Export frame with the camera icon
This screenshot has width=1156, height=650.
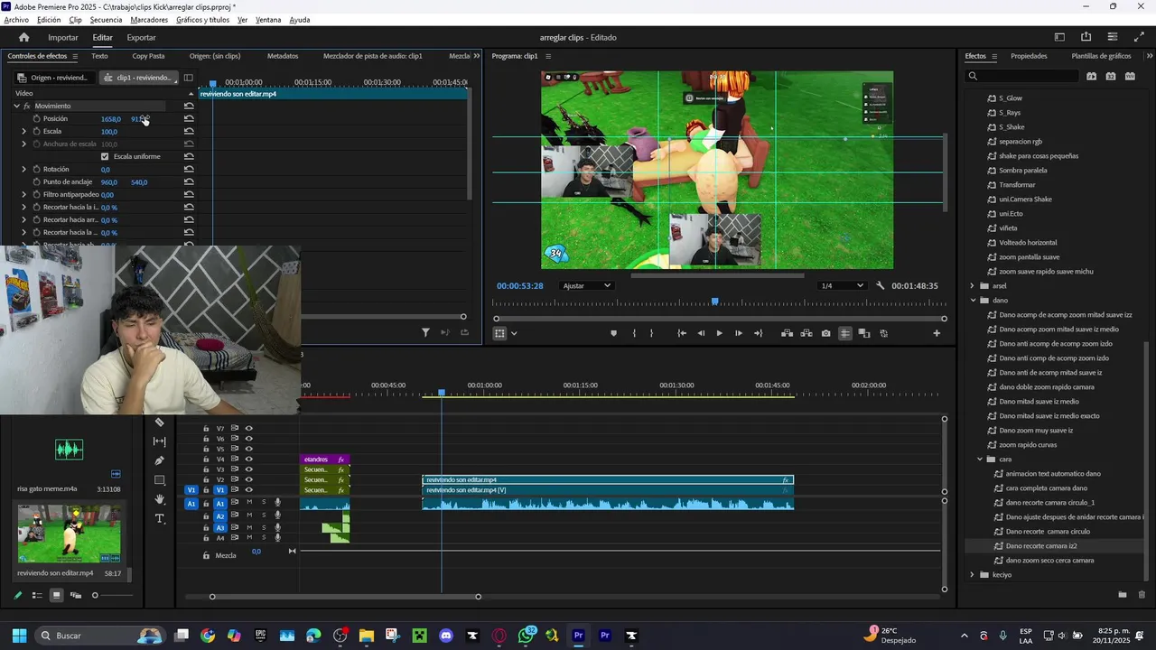[x=826, y=333]
